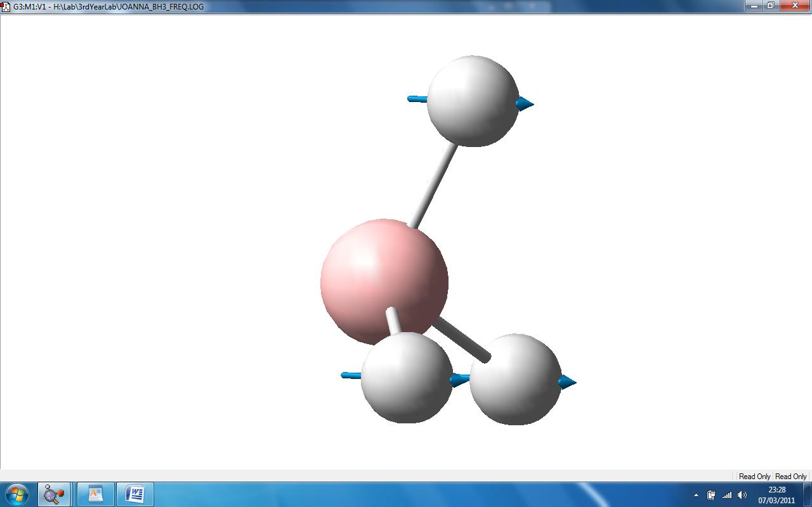812x507 pixels.
Task: Open the network signal tray icon
Action: click(x=727, y=495)
